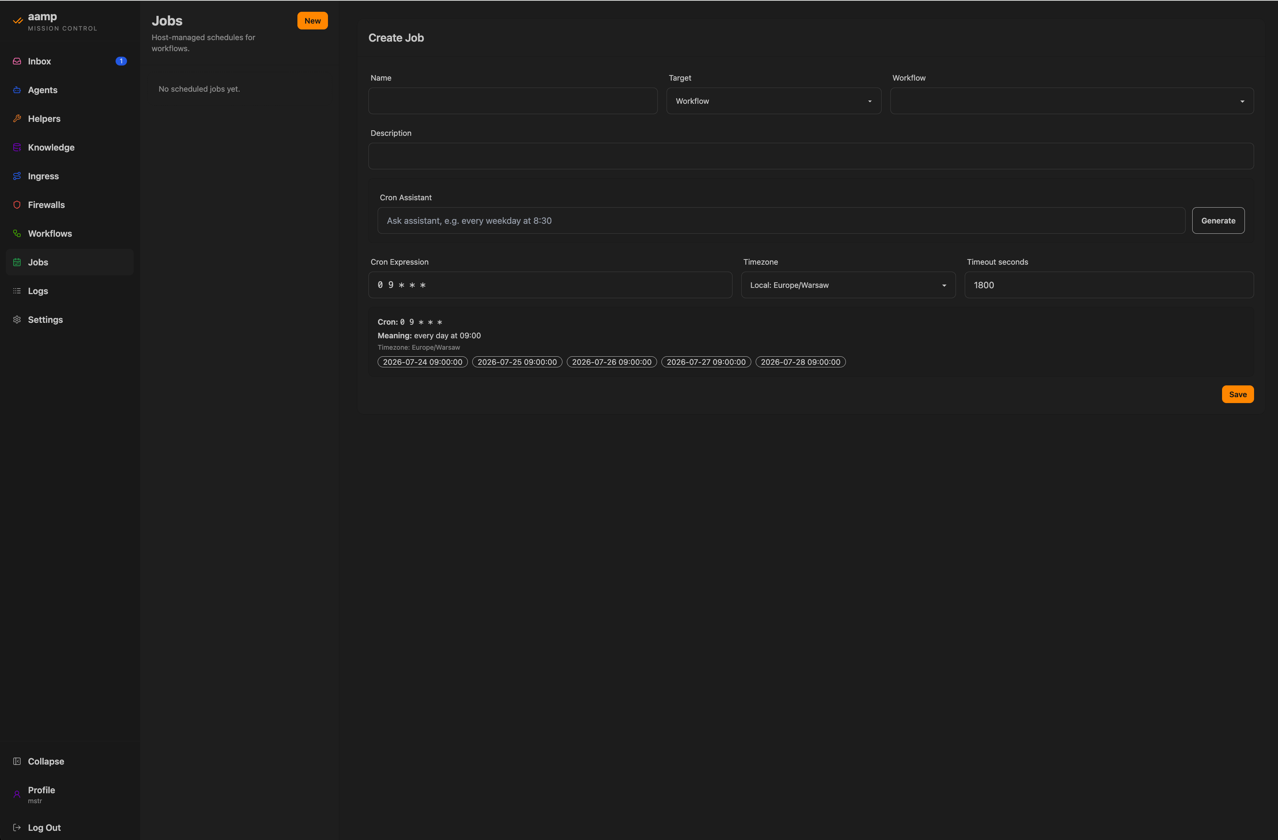Open the Ingress page

pos(70,176)
